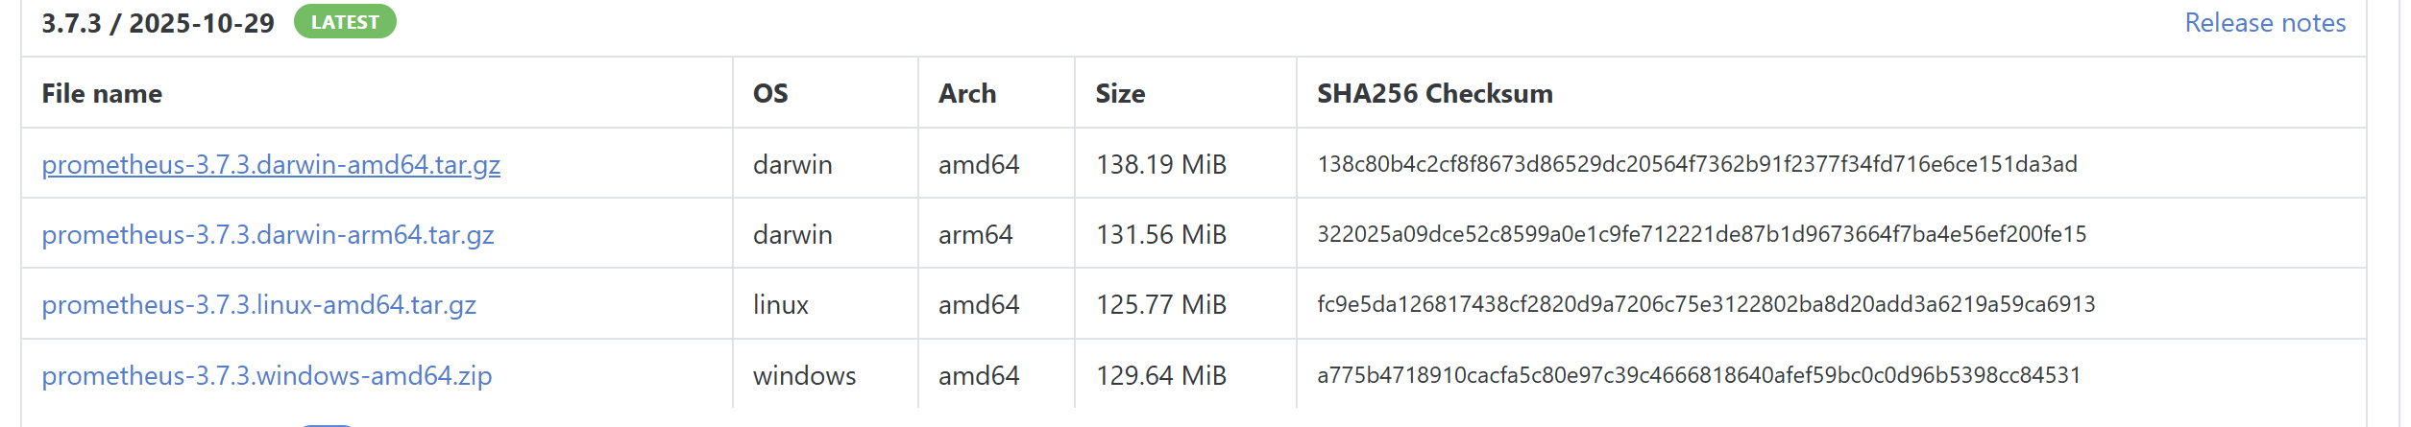This screenshot has width=2411, height=427.
Task: Click the Arch column header
Action: [967, 94]
